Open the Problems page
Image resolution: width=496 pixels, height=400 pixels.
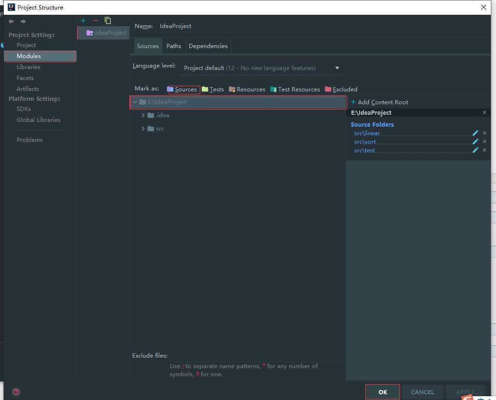pyautogui.click(x=30, y=140)
